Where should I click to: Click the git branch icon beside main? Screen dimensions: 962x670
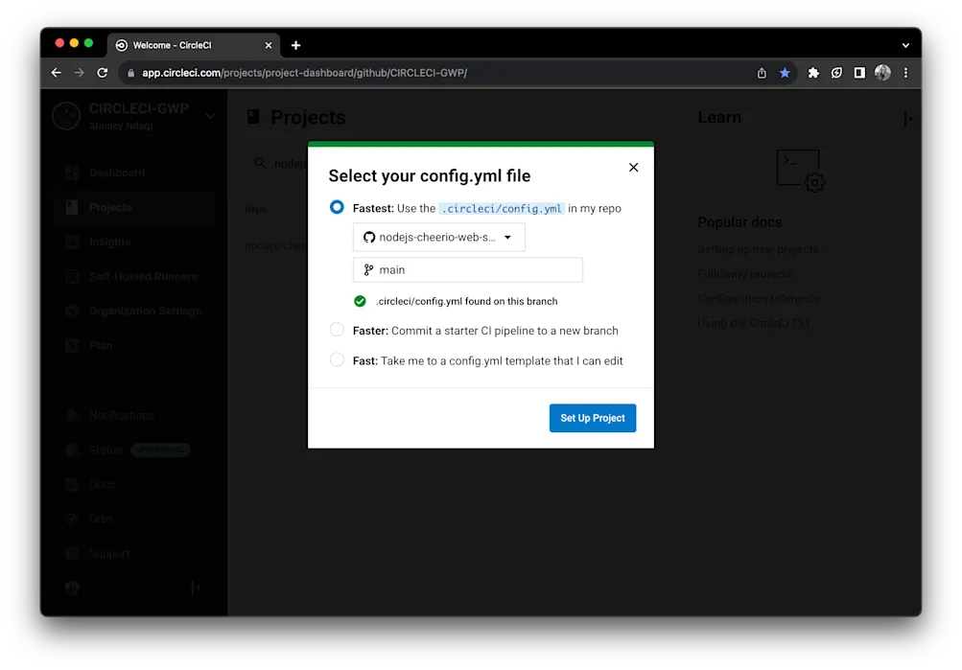coord(368,269)
